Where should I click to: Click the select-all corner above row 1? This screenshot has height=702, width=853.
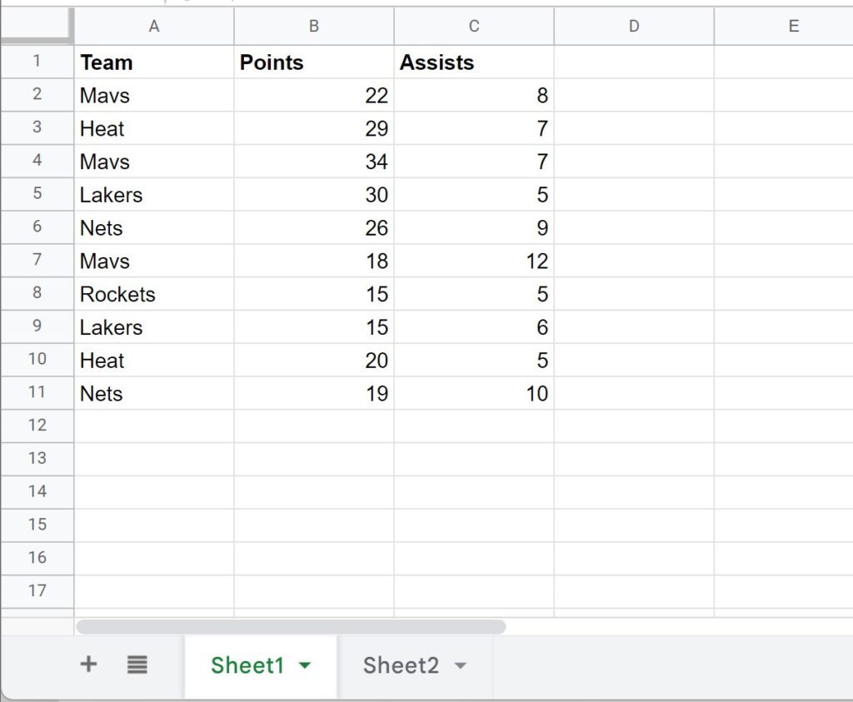coord(37,26)
